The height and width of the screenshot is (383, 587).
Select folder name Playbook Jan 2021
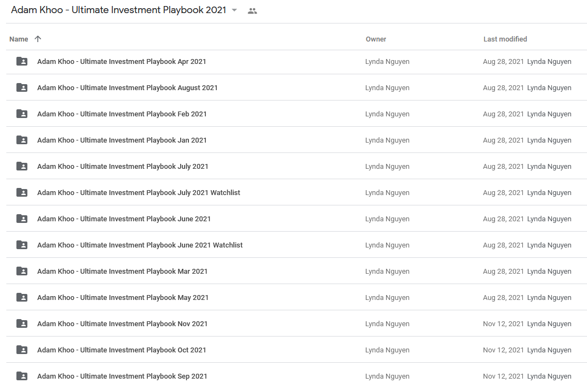[122, 140]
